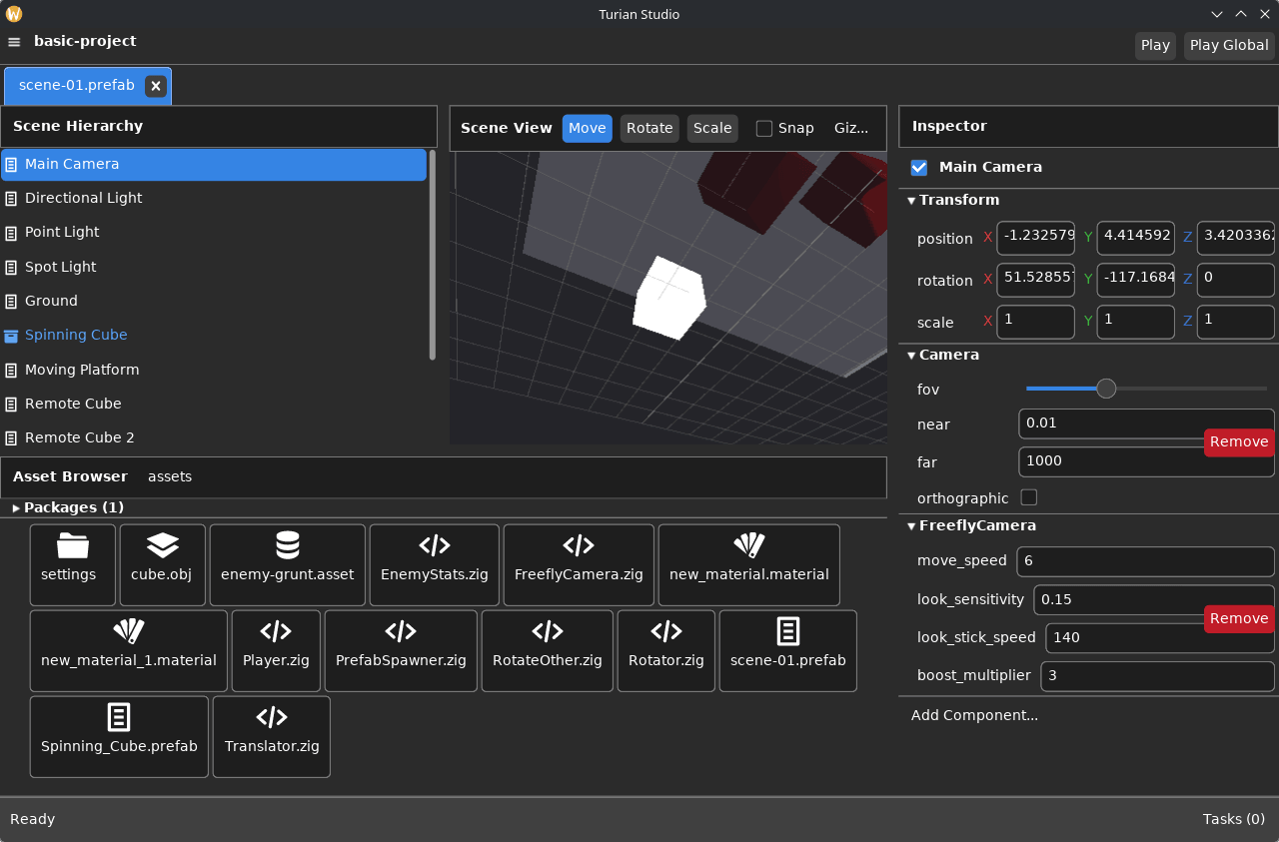Screen dimensions: 1279x842
Task: Click the Play button
Action: pyautogui.click(x=1155, y=45)
